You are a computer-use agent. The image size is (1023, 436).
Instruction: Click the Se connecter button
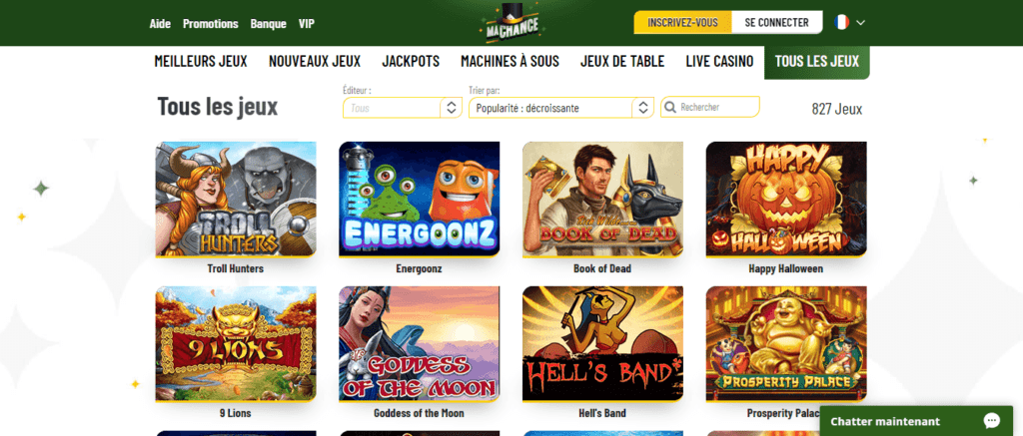click(776, 22)
